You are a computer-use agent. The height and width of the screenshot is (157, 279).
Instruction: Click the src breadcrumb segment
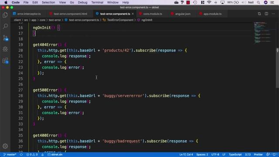[x=26, y=20]
